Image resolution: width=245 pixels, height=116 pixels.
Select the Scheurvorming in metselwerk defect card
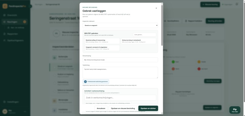point(138,41)
